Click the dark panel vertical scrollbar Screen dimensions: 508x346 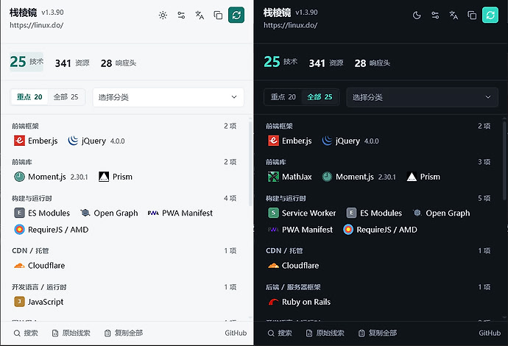[x=504, y=160]
